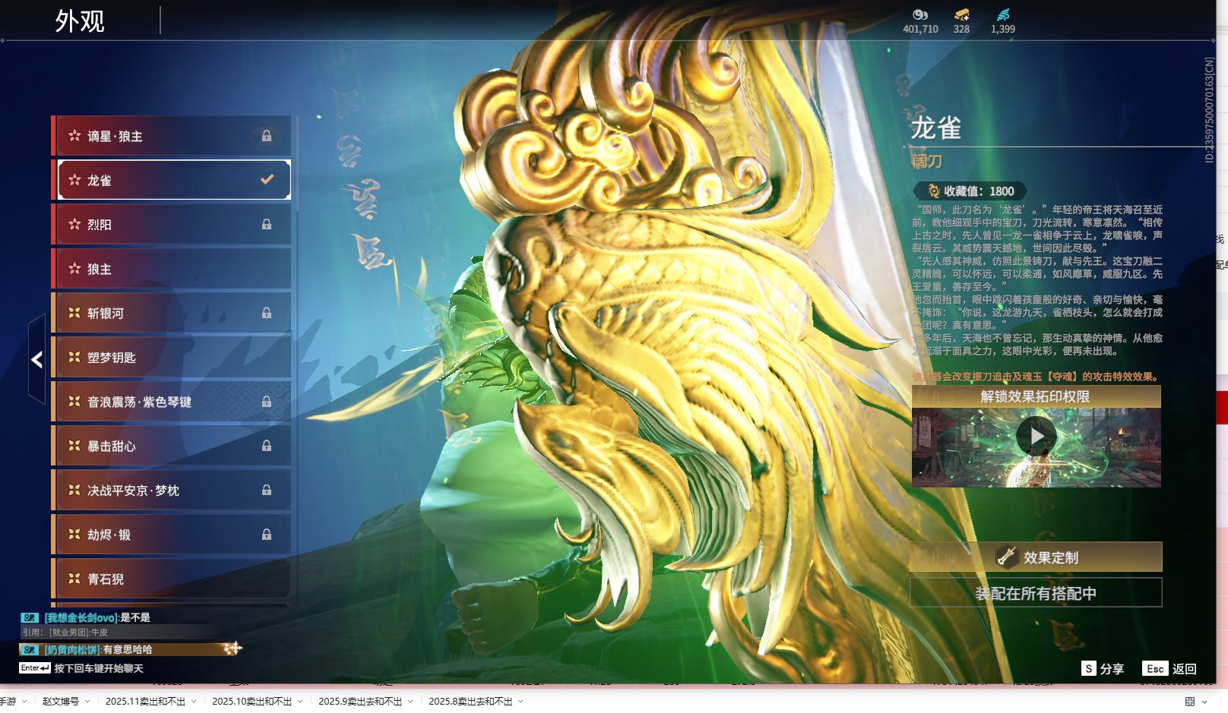Open the 手游 sheet tab dropdown arrow
The width and height of the screenshot is (1228, 713).
tap(24, 702)
